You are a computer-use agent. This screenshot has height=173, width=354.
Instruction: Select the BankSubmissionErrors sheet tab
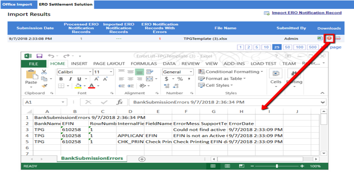[92, 158]
